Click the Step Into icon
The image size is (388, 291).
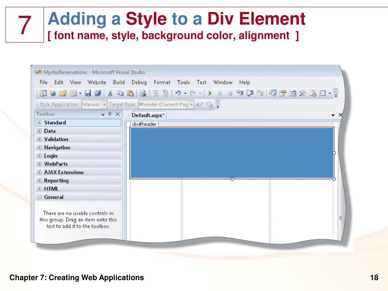pyautogui.click(x=240, y=93)
